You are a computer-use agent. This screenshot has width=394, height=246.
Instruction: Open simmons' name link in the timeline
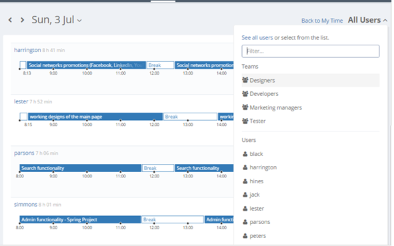point(25,205)
